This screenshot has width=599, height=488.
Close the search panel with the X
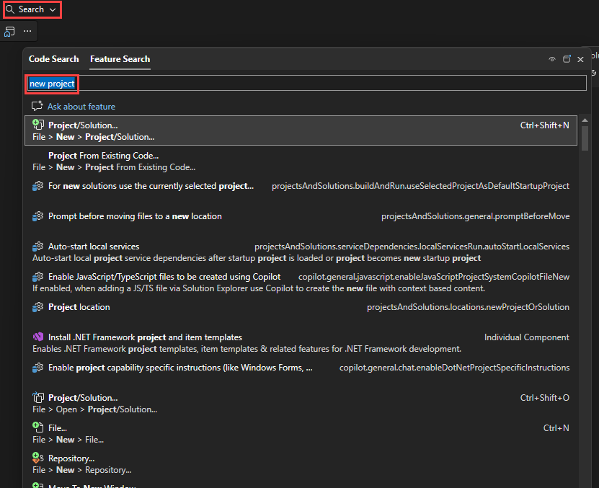pyautogui.click(x=580, y=60)
